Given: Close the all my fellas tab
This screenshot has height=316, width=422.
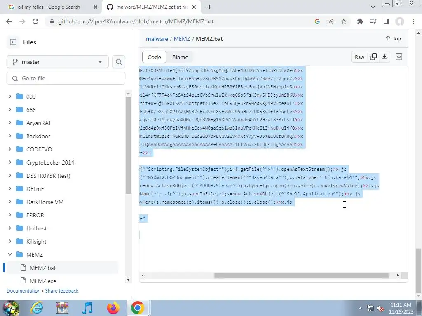Looking at the screenshot, I should pos(95,7).
